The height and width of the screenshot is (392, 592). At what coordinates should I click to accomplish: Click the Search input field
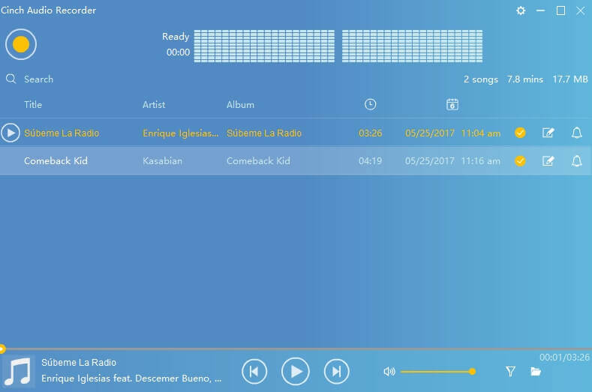pos(38,79)
